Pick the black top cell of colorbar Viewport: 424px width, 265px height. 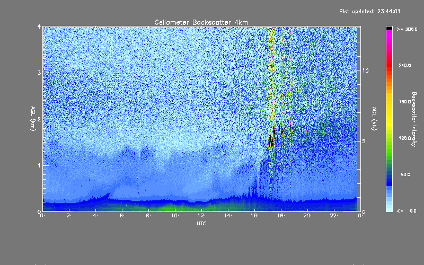click(x=389, y=28)
